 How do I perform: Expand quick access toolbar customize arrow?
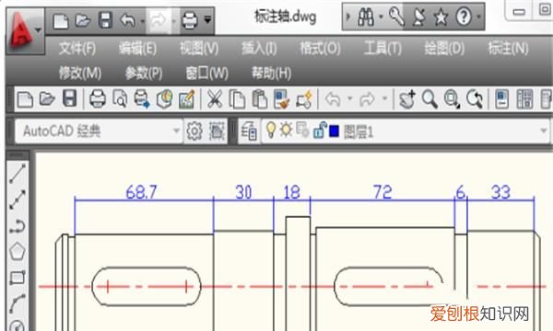click(x=208, y=19)
